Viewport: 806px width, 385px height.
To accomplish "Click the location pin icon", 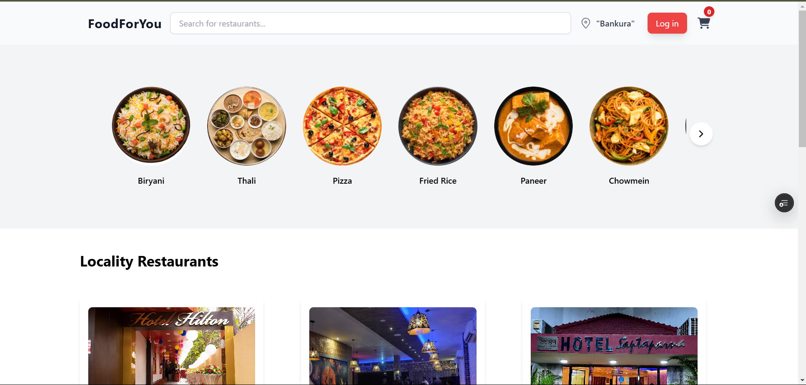I will tap(585, 24).
